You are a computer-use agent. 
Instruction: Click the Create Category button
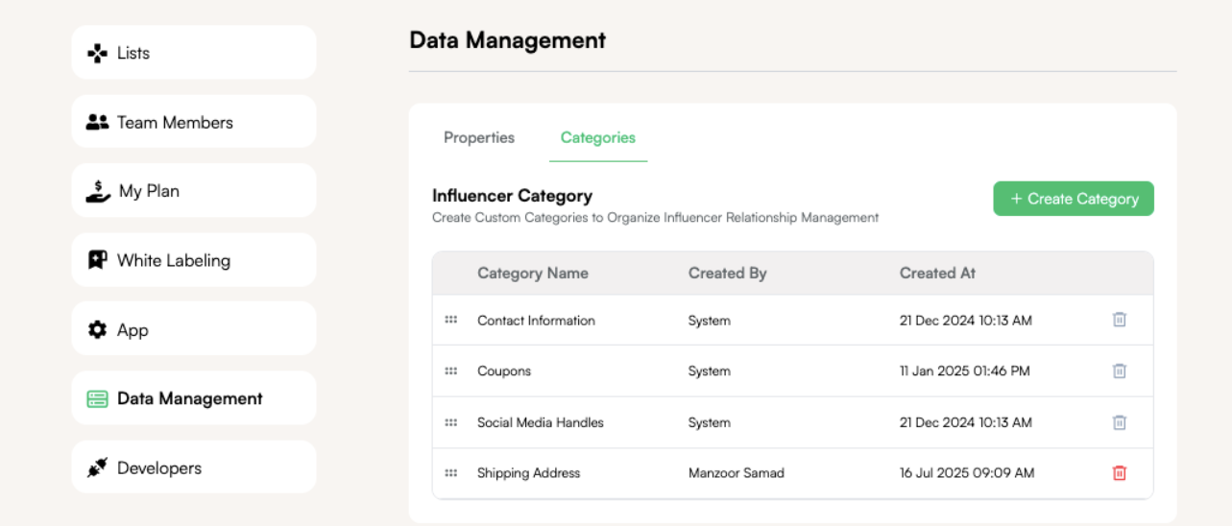(1074, 199)
